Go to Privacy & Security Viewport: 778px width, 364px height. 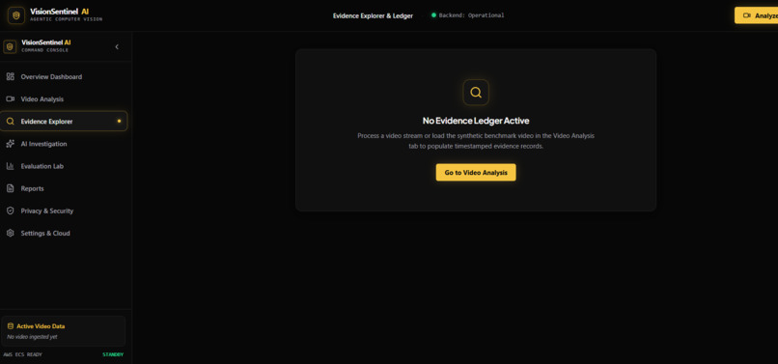tap(64, 210)
